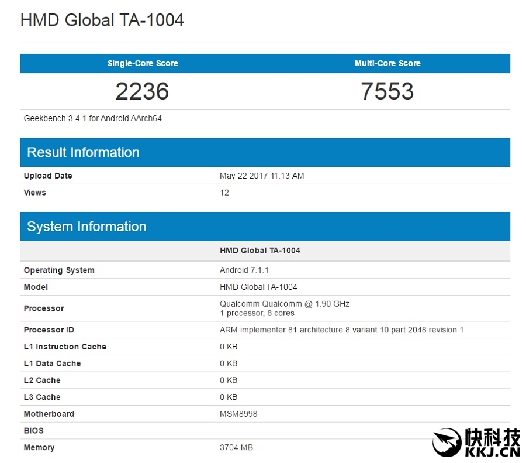
Task: Click the multi-core score value 7553
Action: pos(387,91)
